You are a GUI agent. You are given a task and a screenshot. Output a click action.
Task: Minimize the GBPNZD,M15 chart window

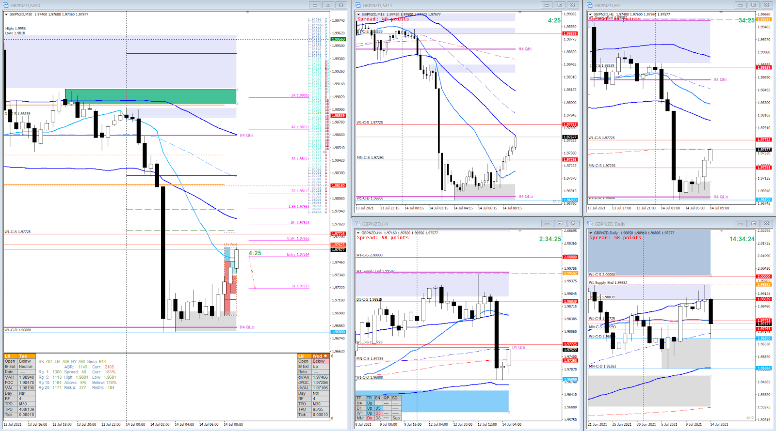pyautogui.click(x=547, y=5)
